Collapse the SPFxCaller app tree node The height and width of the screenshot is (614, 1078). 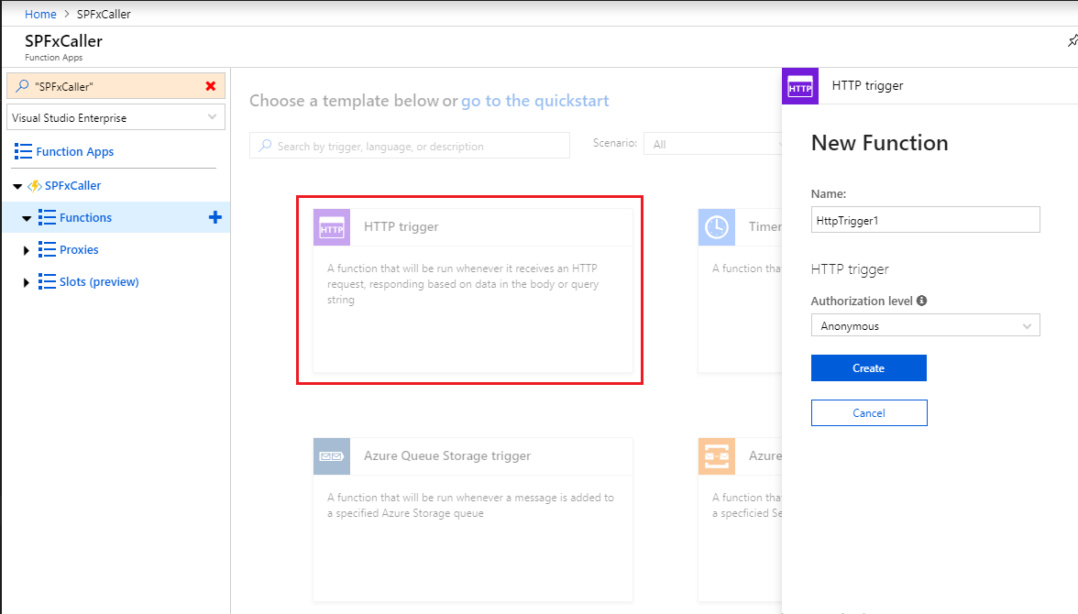[x=17, y=186]
